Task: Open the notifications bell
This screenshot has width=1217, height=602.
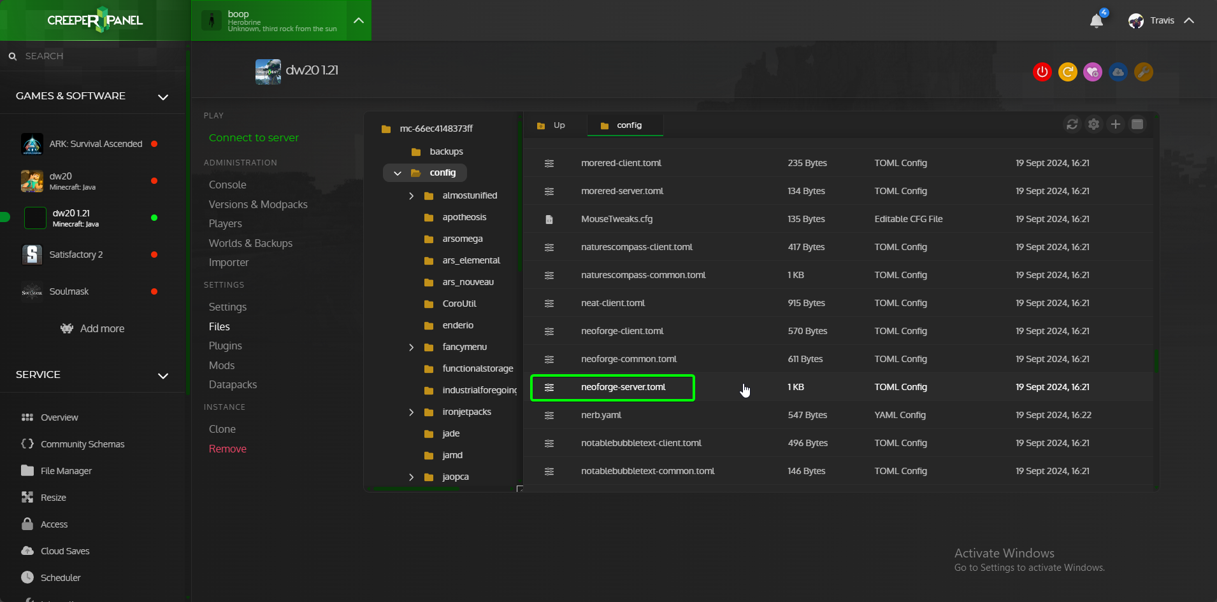Action: click(x=1097, y=21)
